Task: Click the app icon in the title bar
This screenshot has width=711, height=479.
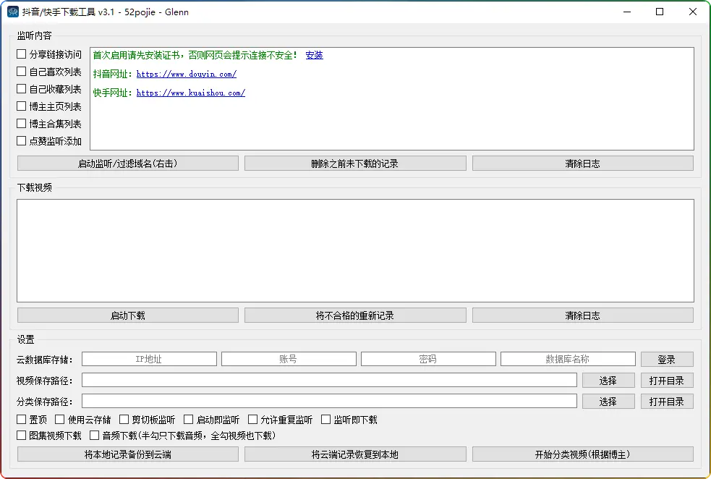Action: coord(13,12)
